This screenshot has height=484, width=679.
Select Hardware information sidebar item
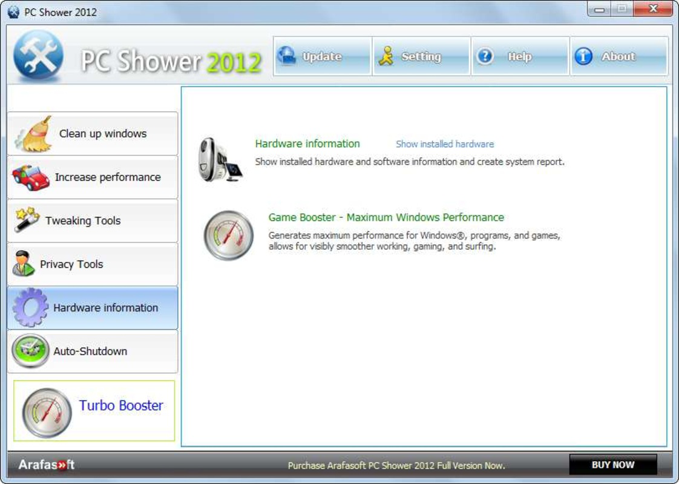93,308
